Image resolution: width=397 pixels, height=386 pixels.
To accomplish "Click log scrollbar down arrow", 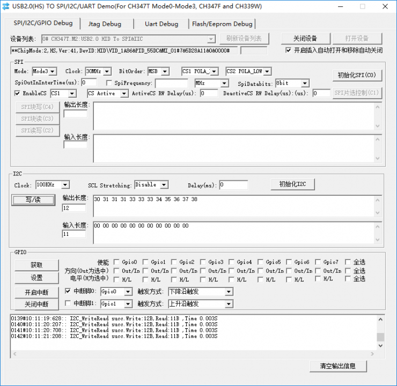I will (380, 346).
